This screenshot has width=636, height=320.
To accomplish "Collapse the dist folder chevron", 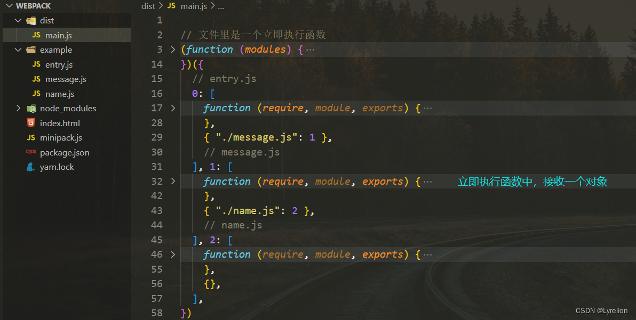I will click(x=18, y=20).
